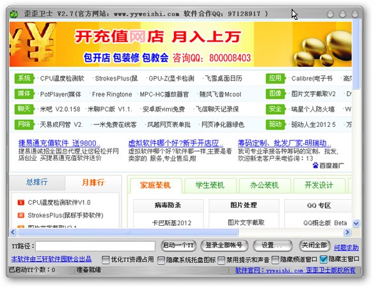The height and width of the screenshot is (287, 373).
Task: Click the green app logo in title bar
Action: (x=14, y=14)
